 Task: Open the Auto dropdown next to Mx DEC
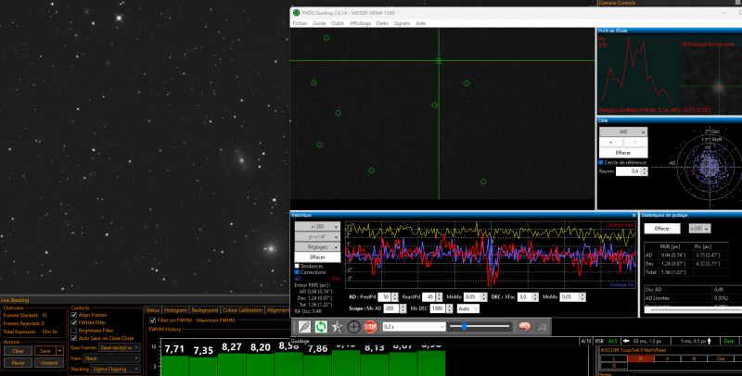click(x=467, y=308)
